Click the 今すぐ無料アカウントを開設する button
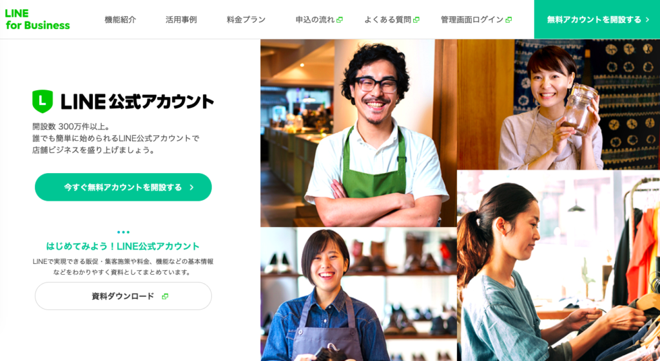This screenshot has height=361, width=660. tap(123, 187)
